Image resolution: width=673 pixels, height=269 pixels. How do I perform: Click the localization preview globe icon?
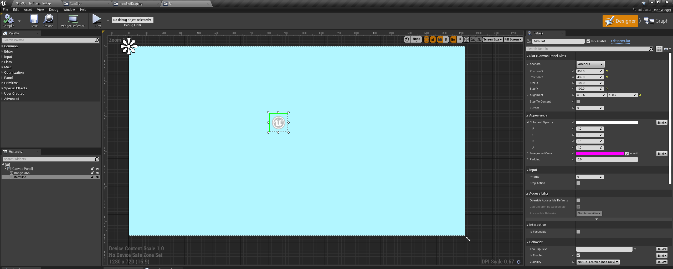(x=407, y=39)
